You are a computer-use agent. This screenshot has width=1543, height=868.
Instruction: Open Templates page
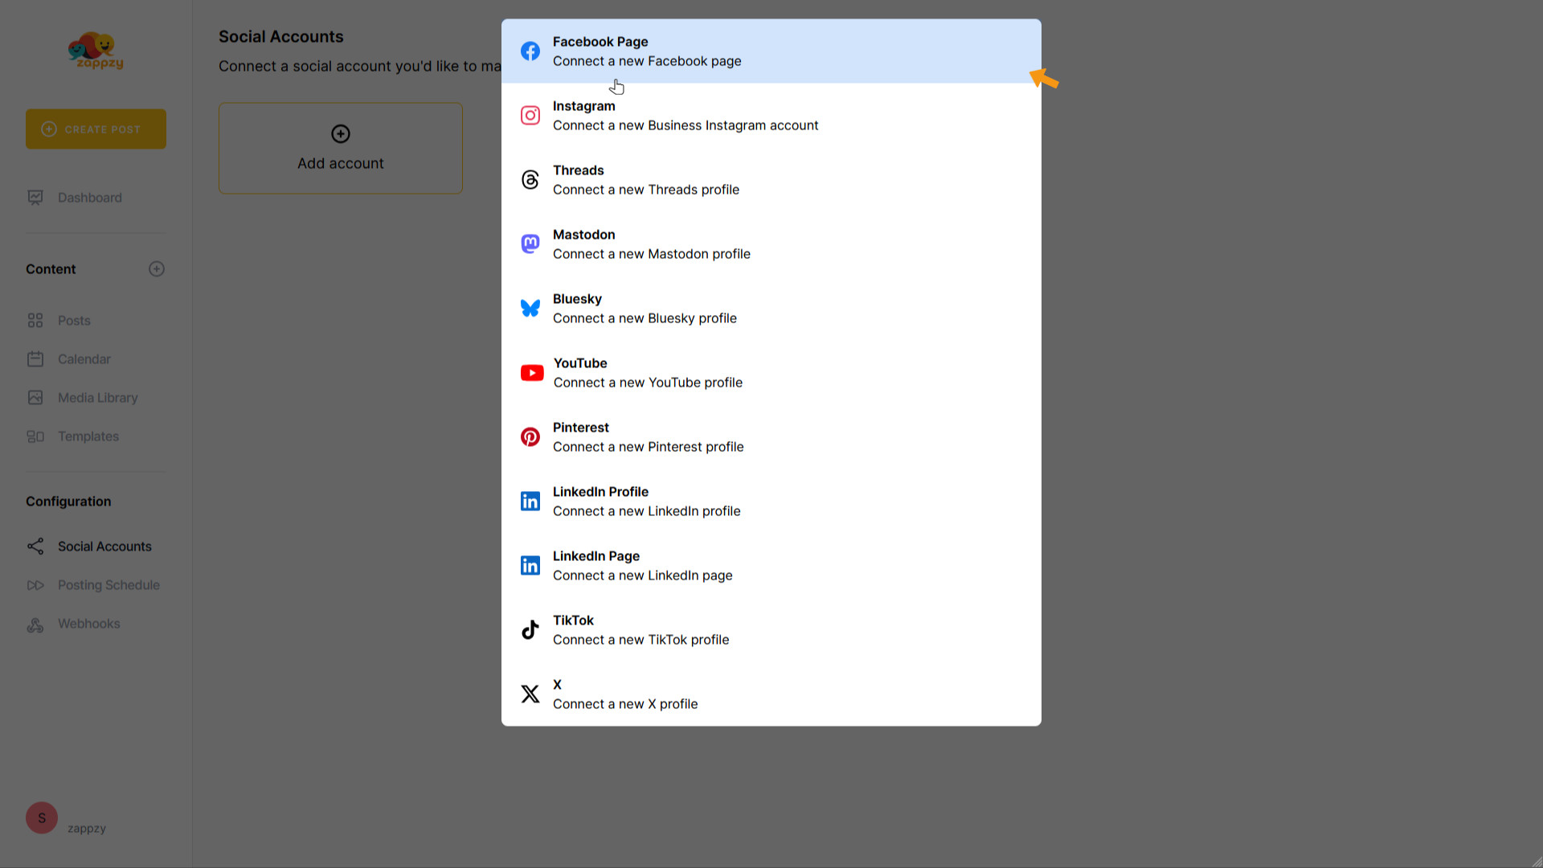tap(88, 436)
